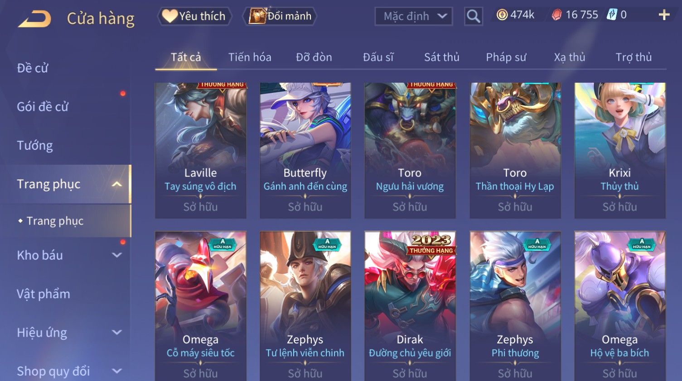Expand the Kho báu sidebar section
Screen dimensions: 682x381
tap(117, 255)
